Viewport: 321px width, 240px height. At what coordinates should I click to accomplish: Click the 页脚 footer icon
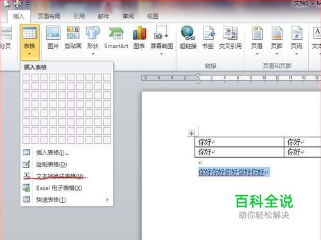tap(277, 33)
